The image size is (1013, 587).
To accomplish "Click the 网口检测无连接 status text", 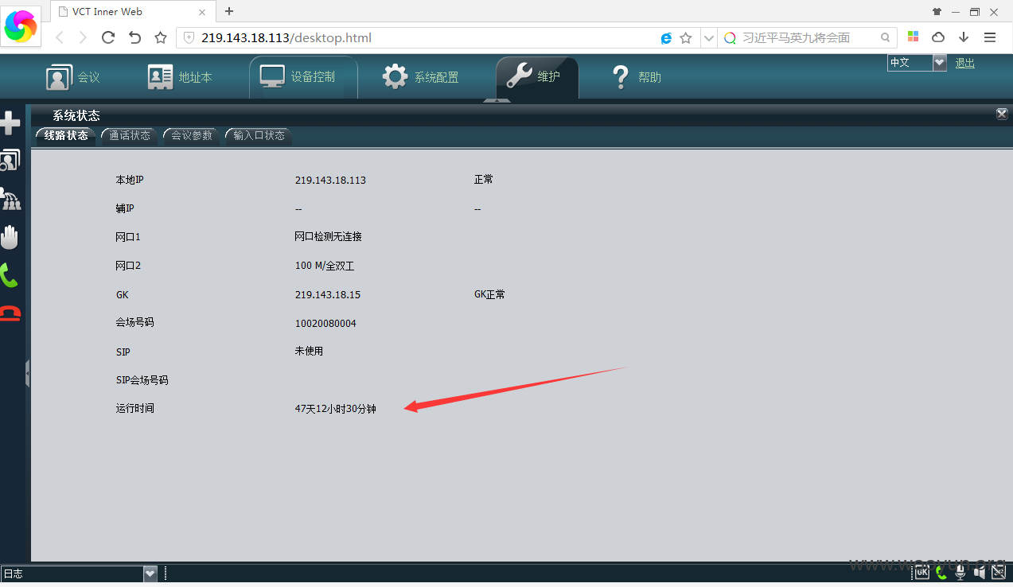I will pyautogui.click(x=328, y=237).
